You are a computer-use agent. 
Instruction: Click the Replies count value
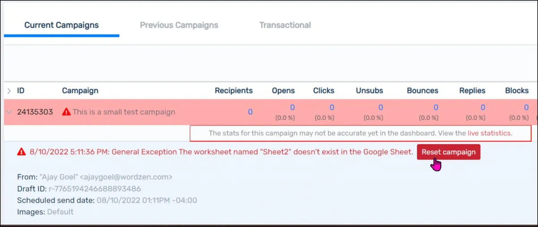click(x=483, y=107)
